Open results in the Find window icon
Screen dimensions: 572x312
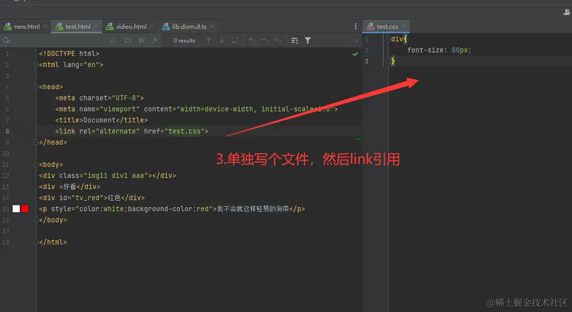pos(235,40)
